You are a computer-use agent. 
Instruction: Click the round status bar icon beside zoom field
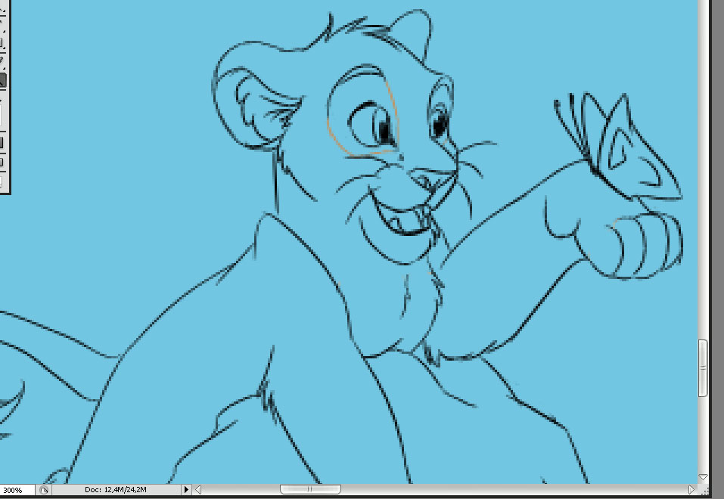tap(45, 490)
